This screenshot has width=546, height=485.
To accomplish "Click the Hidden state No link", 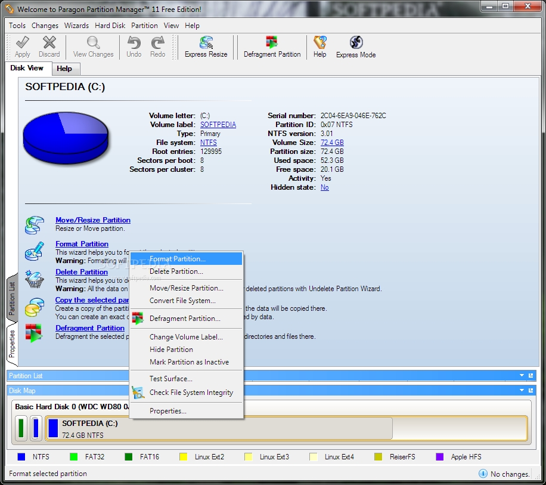I will tap(324, 187).
